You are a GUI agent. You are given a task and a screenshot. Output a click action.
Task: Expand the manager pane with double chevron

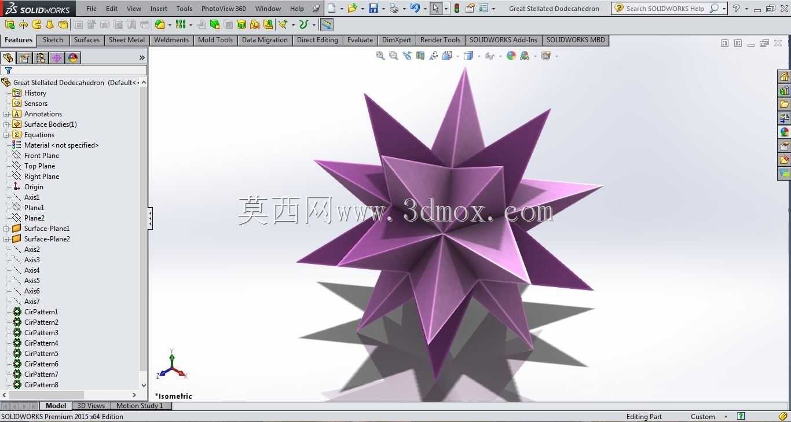click(x=142, y=58)
